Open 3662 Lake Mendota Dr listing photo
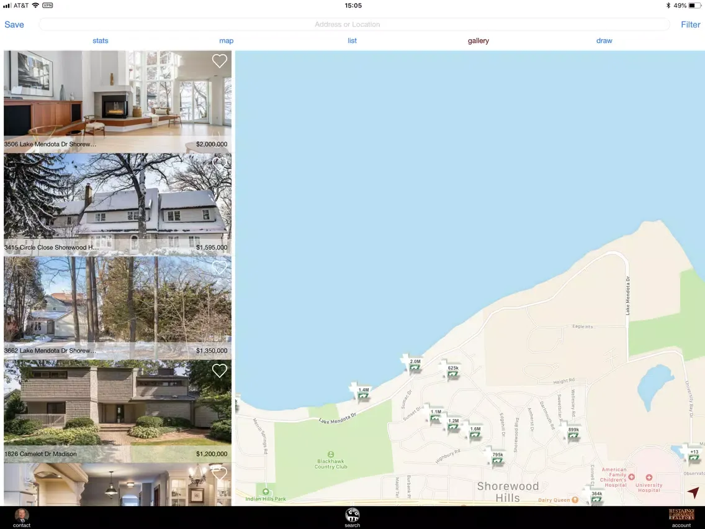Viewport: 705px width, 529px height. pyautogui.click(x=118, y=308)
